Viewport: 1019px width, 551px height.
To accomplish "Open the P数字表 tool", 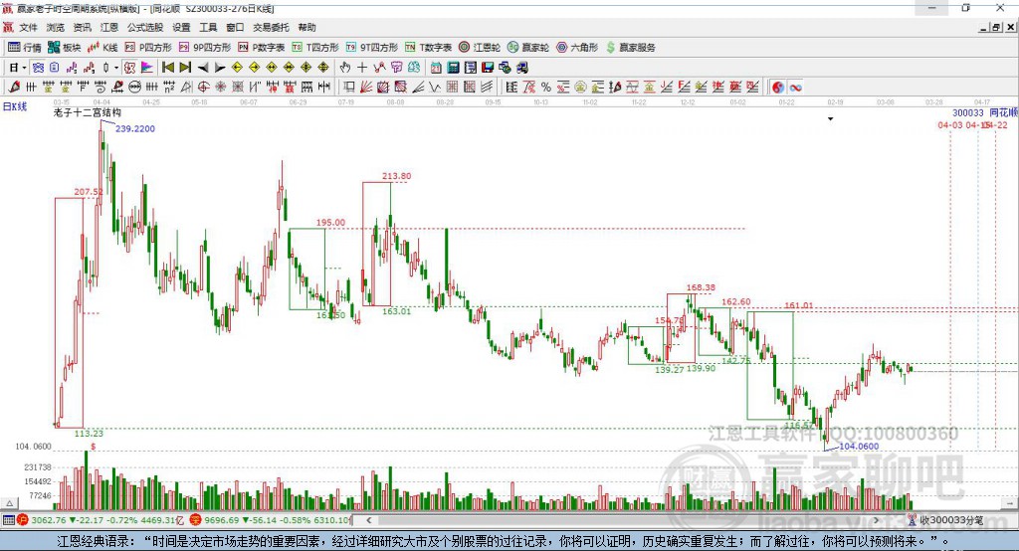I will click(262, 48).
